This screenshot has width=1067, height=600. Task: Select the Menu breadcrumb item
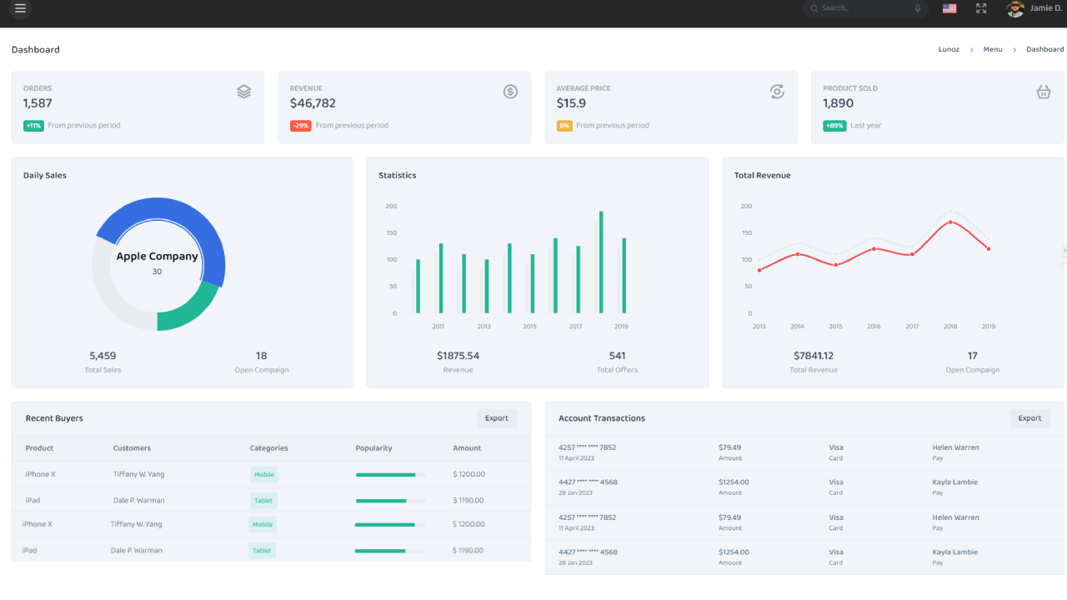(993, 50)
